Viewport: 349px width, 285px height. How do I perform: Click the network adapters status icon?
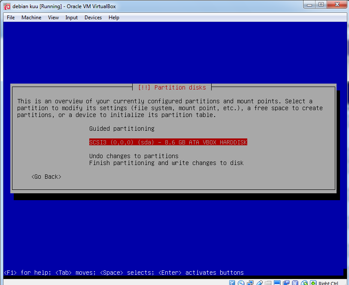pos(250,283)
